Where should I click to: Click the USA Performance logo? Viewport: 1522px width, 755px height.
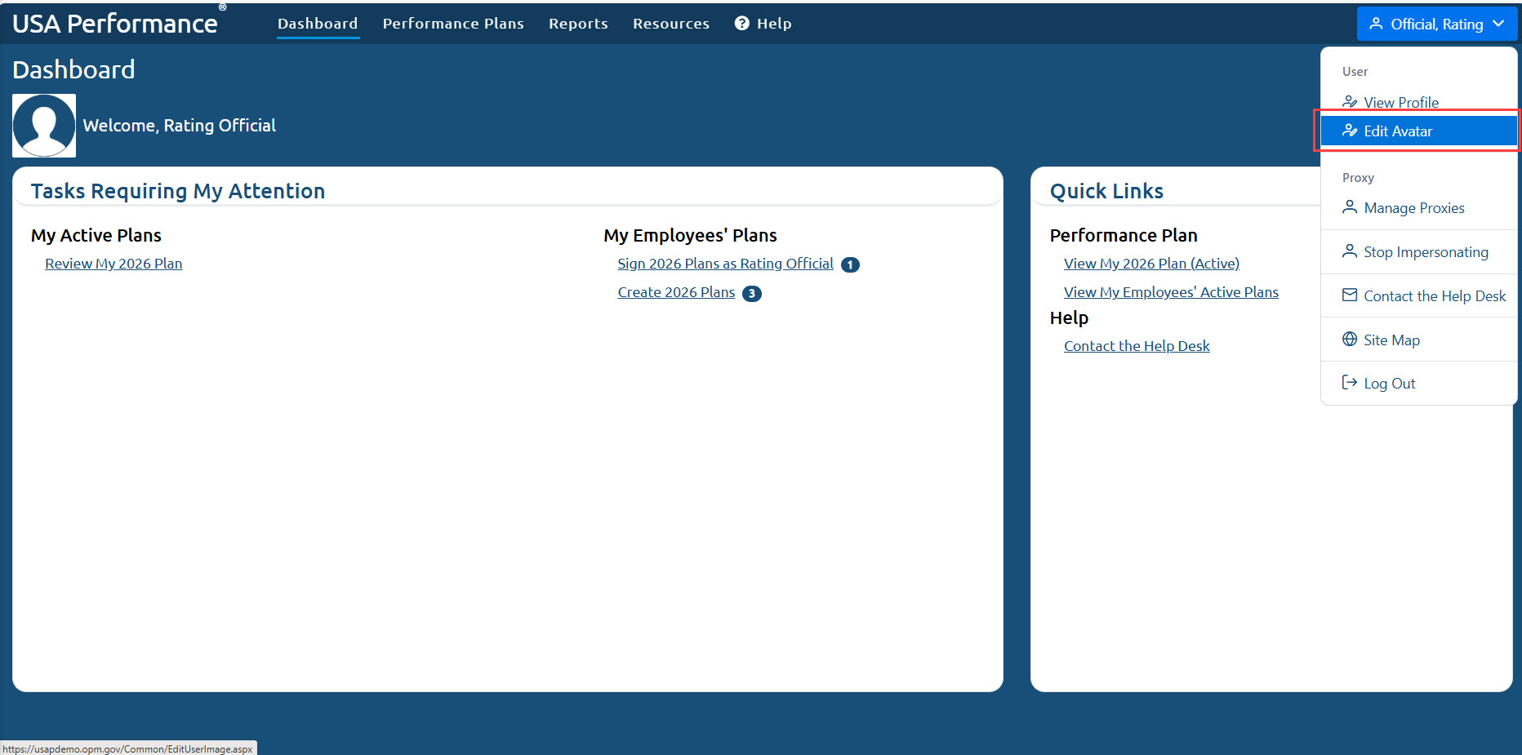118,22
